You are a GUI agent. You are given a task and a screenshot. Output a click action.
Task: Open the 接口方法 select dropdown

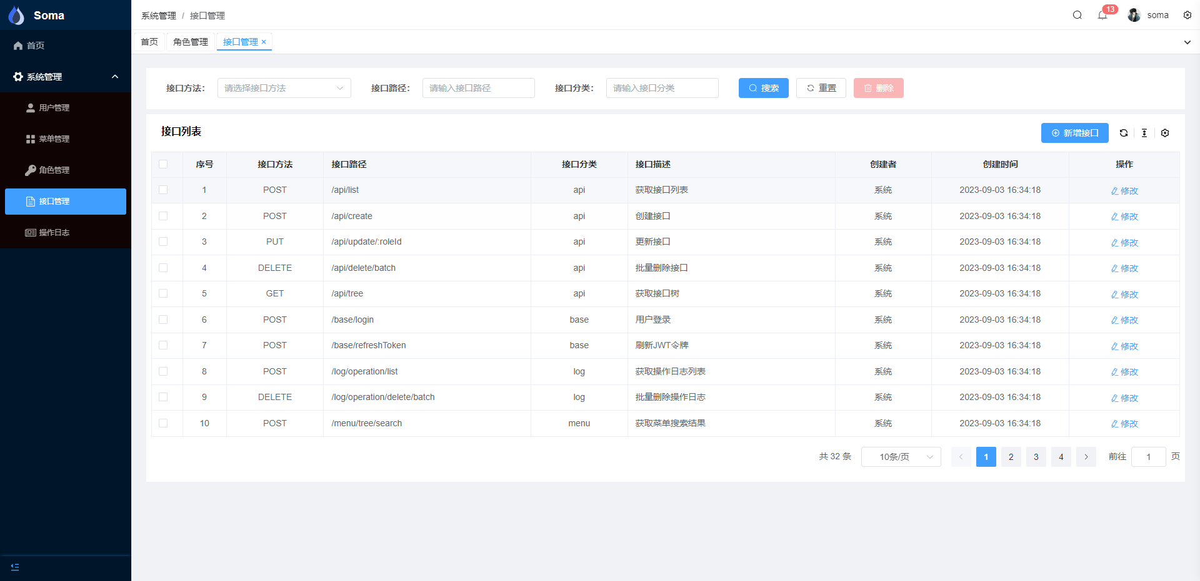(x=284, y=88)
